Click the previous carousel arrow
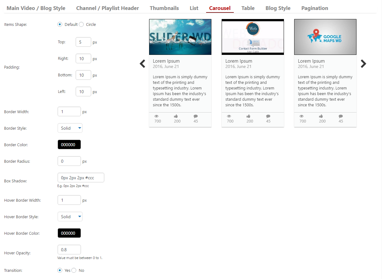This screenshot has height=279, width=382. (142, 64)
